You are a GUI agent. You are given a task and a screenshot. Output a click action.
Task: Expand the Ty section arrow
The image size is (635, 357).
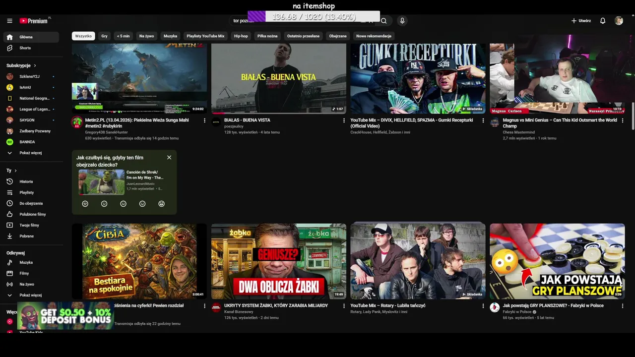coord(15,171)
